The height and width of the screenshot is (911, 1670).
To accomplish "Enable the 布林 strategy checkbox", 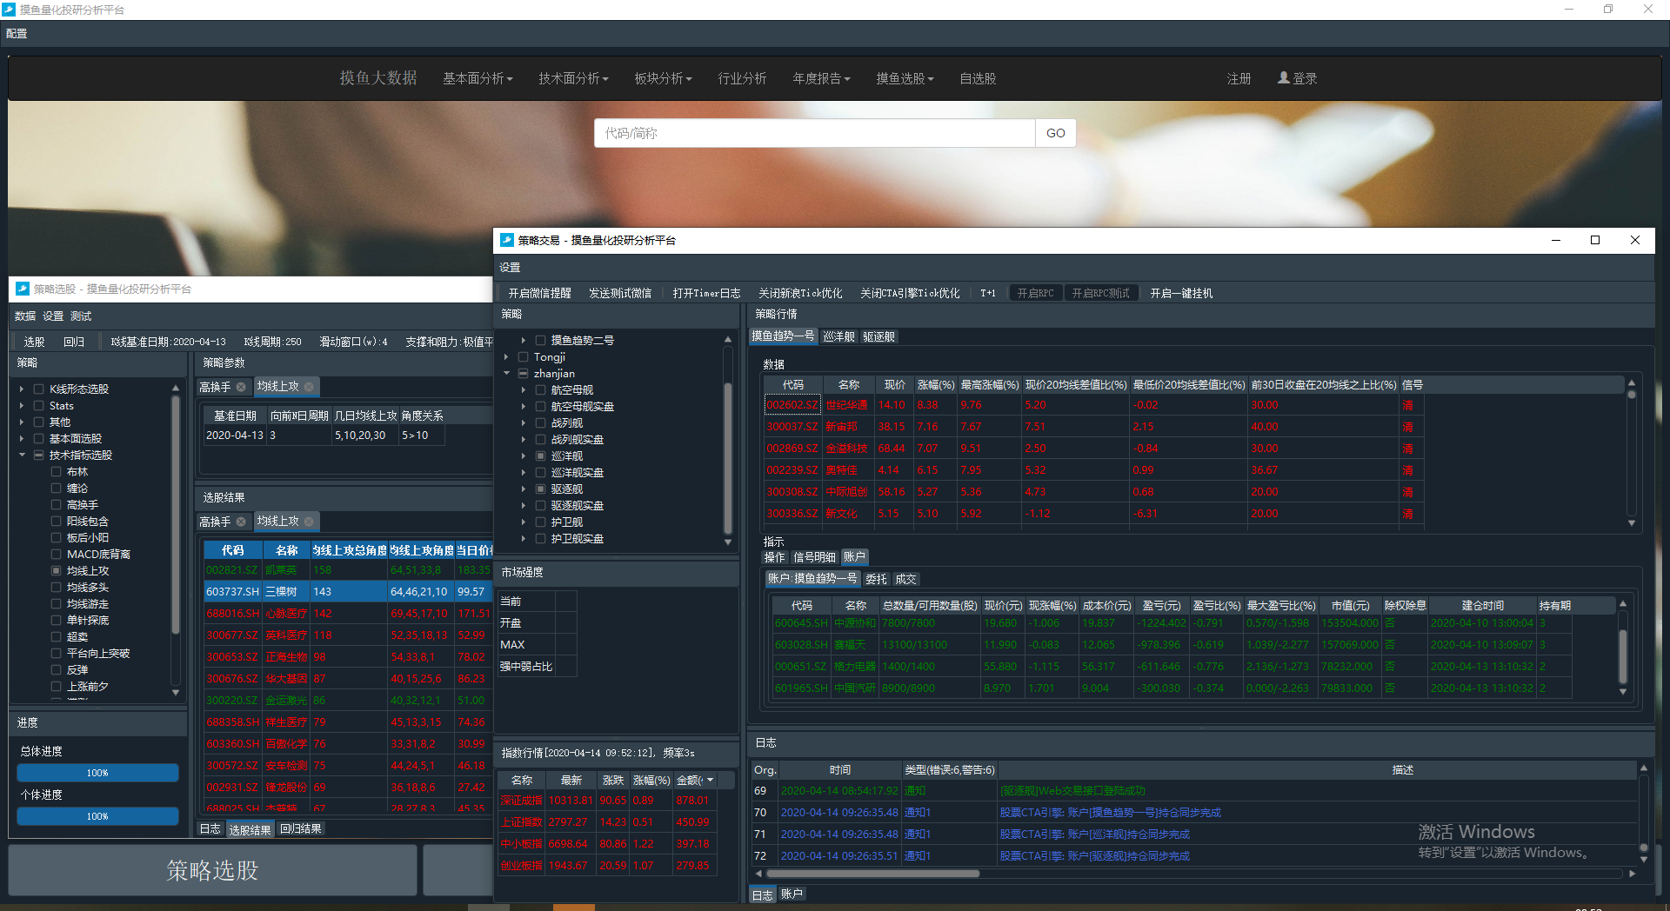I will (x=57, y=472).
